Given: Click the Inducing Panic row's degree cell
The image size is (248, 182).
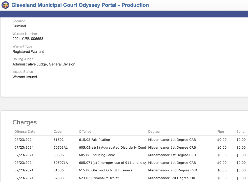Looking at the screenshot, I should pos(172,155).
